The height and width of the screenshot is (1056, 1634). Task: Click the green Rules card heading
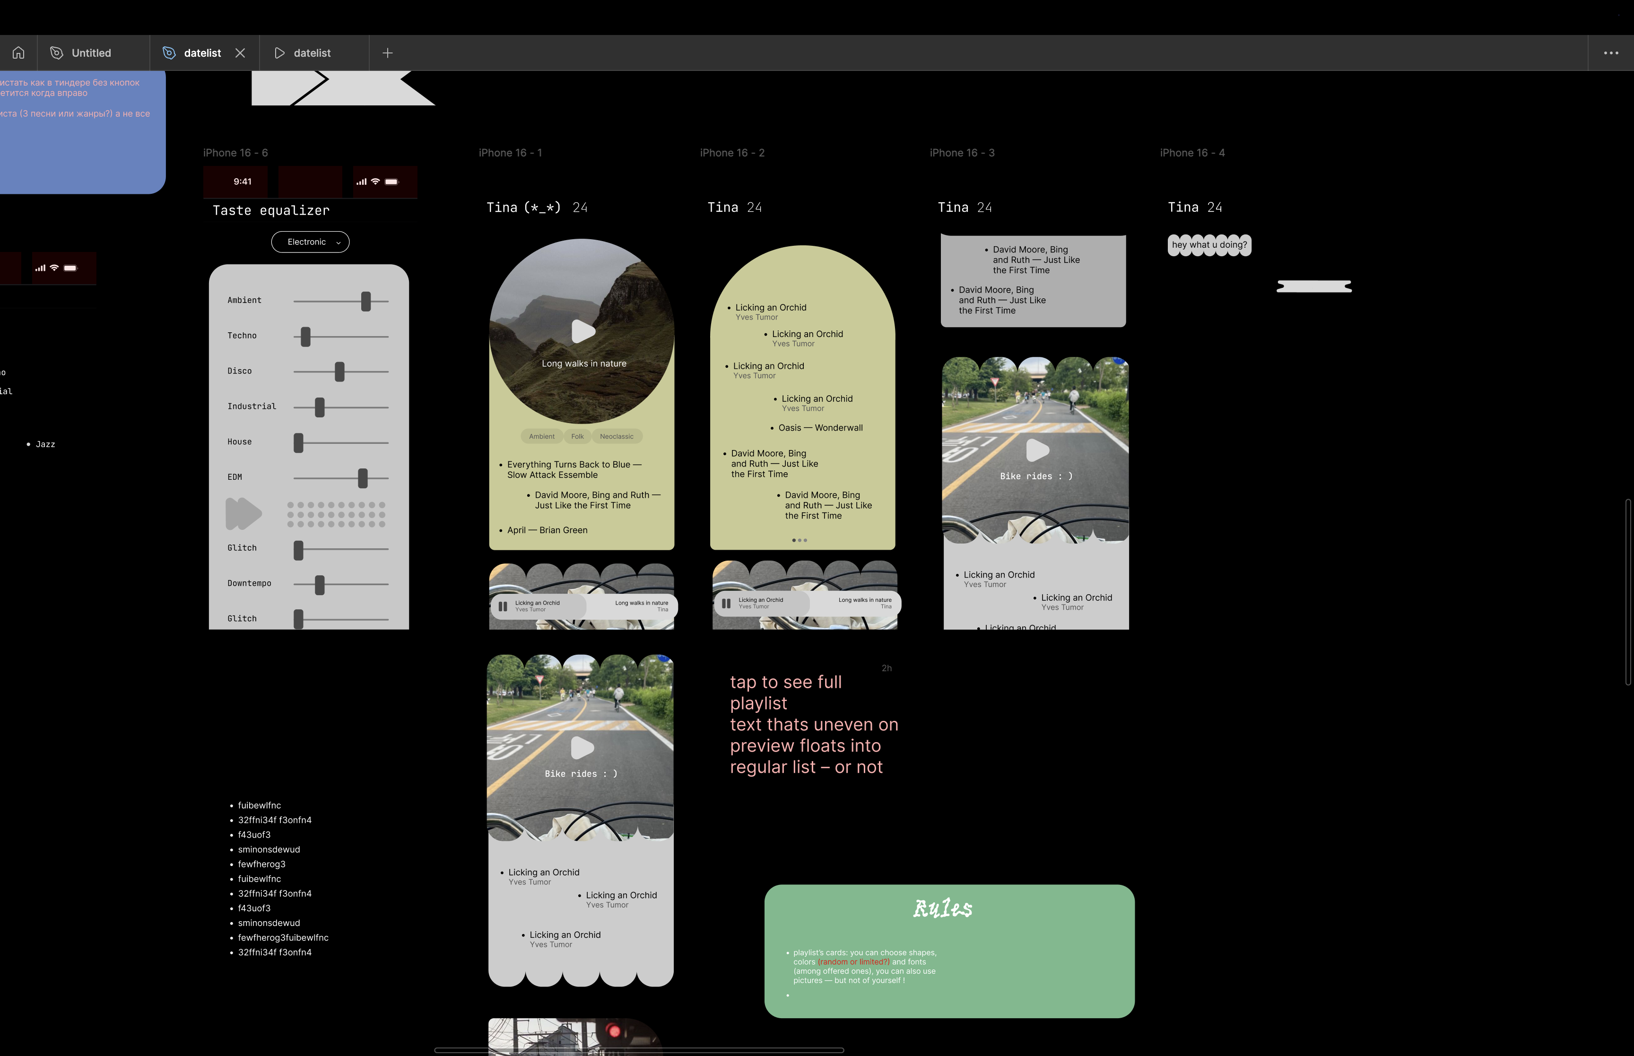coord(942,909)
